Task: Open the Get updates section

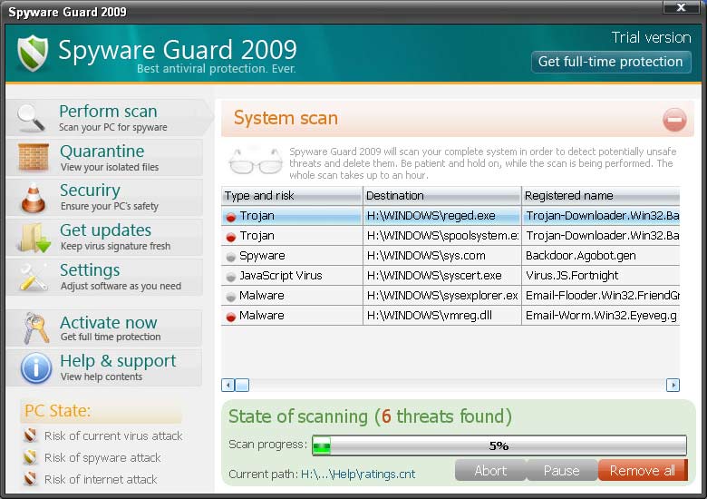Action: coord(104,238)
